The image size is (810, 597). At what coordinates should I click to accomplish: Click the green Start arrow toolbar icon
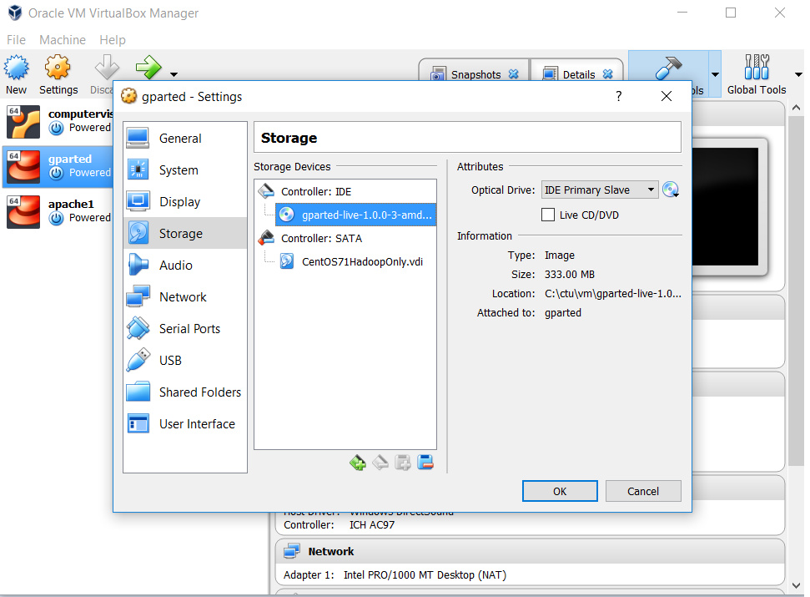[148, 67]
